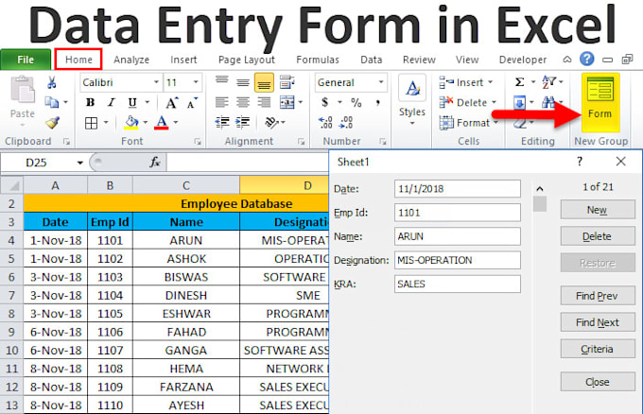Open the font name Calibri dropdown
643x414 pixels.
156,82
